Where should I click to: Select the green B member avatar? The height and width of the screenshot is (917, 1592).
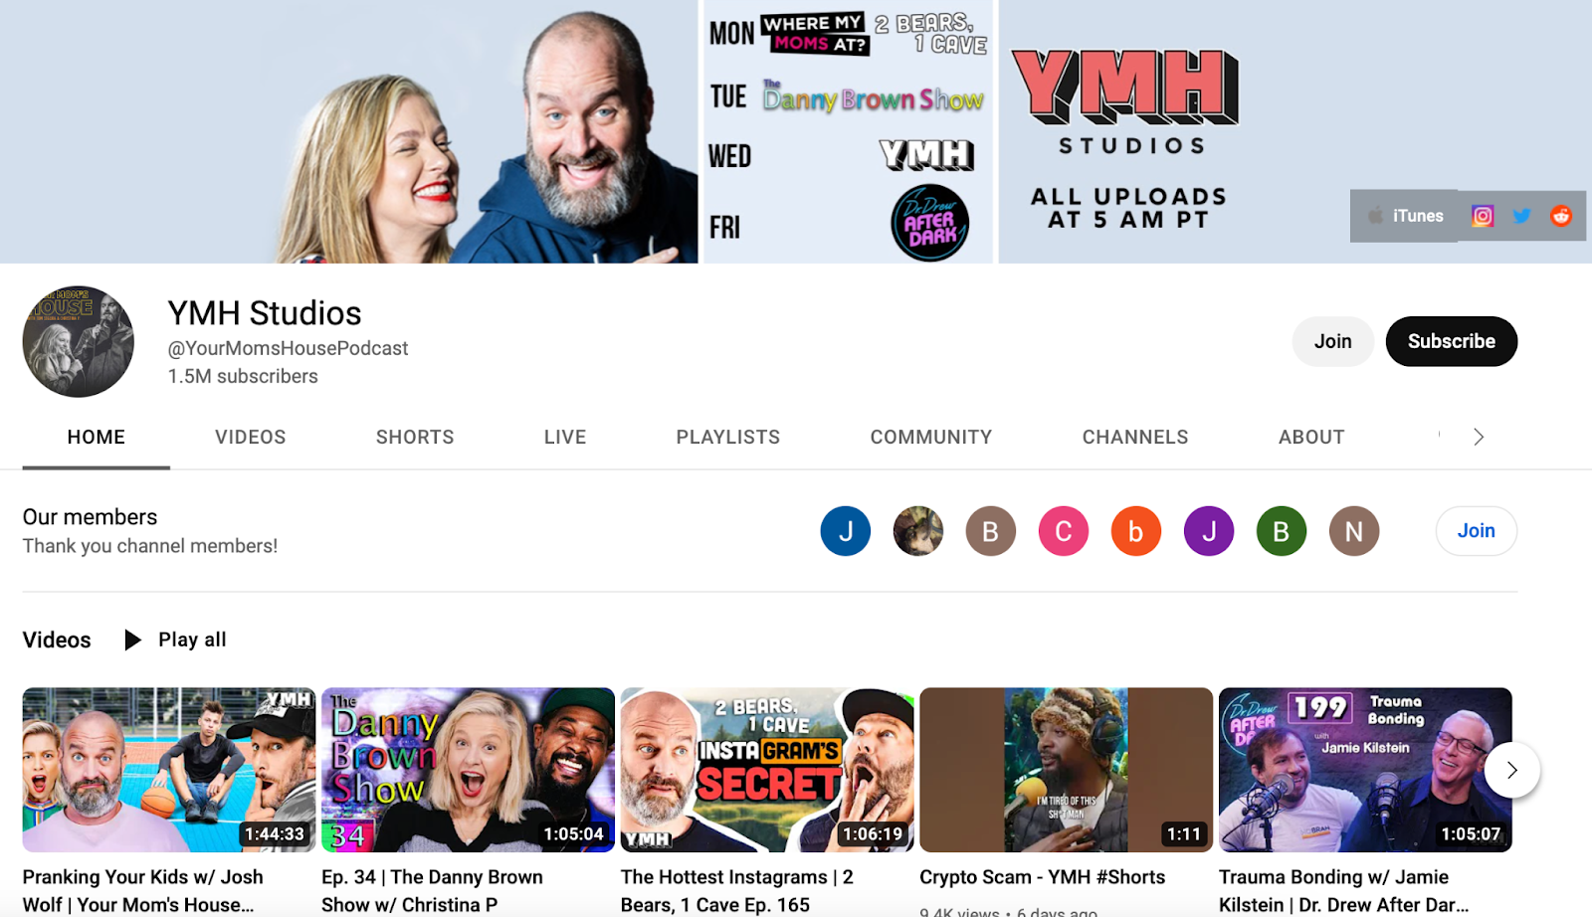coord(1282,531)
